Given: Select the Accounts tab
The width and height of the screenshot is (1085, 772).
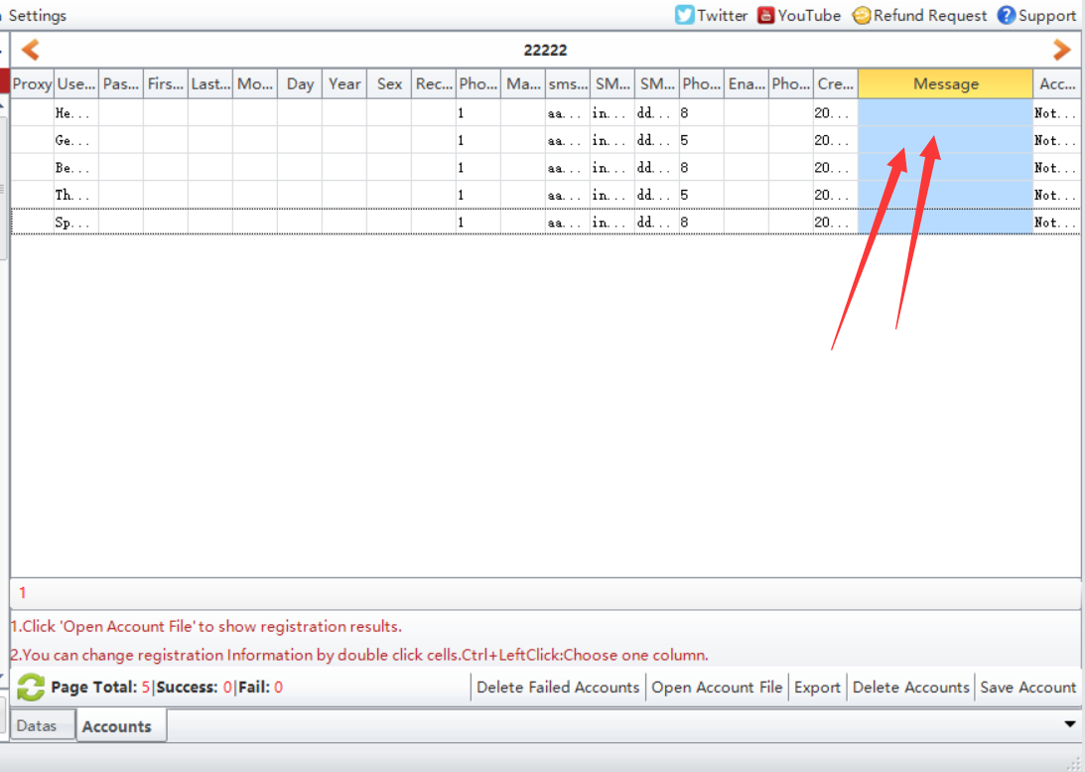Looking at the screenshot, I should tap(117, 726).
